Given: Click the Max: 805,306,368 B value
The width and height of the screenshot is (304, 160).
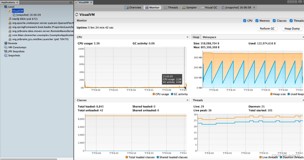Looking at the screenshot, I should pyautogui.click(x=206, y=47).
